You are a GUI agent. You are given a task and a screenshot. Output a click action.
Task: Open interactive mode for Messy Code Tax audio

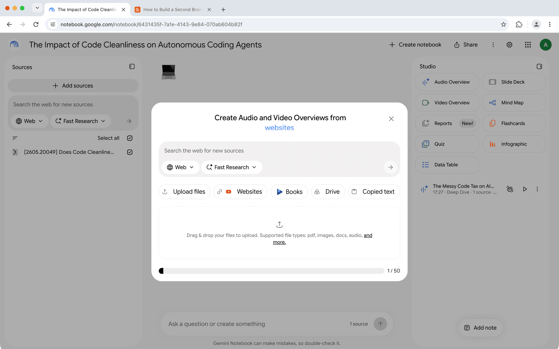510,189
